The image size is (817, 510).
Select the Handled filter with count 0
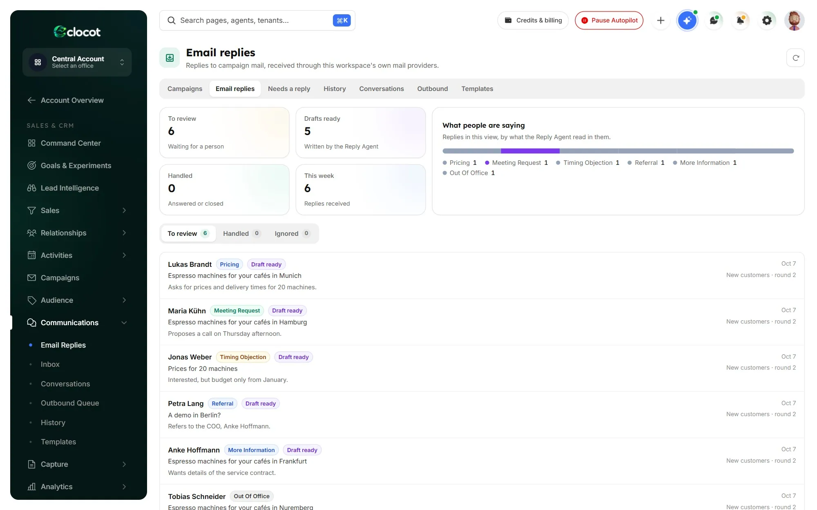(241, 233)
